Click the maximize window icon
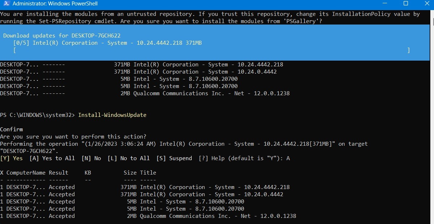 tap(407, 3)
